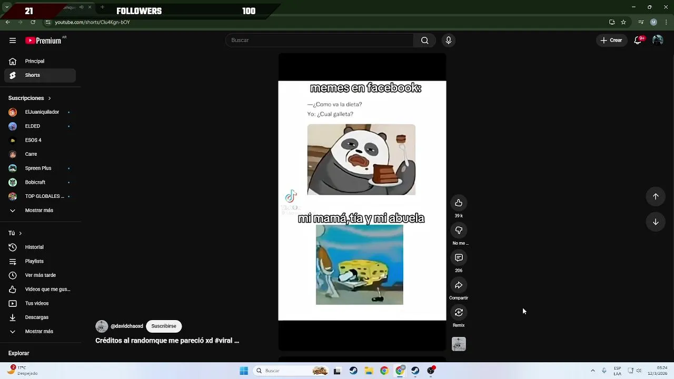Expand subscriptions with Mostrar más
Image resolution: width=674 pixels, height=379 pixels.
click(40, 211)
